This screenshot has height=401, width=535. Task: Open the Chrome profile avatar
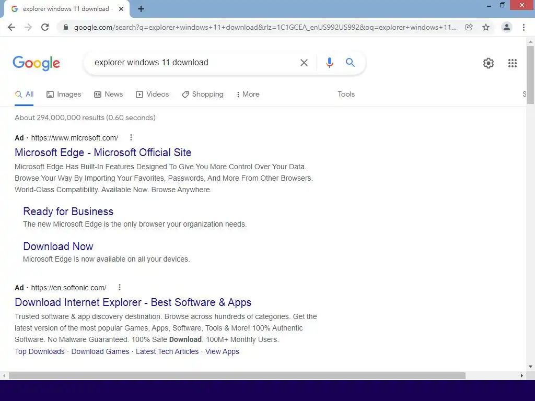(x=507, y=27)
